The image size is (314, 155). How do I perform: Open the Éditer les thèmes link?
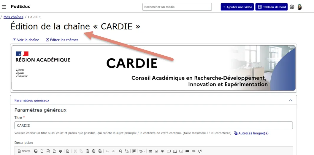[x=62, y=40]
